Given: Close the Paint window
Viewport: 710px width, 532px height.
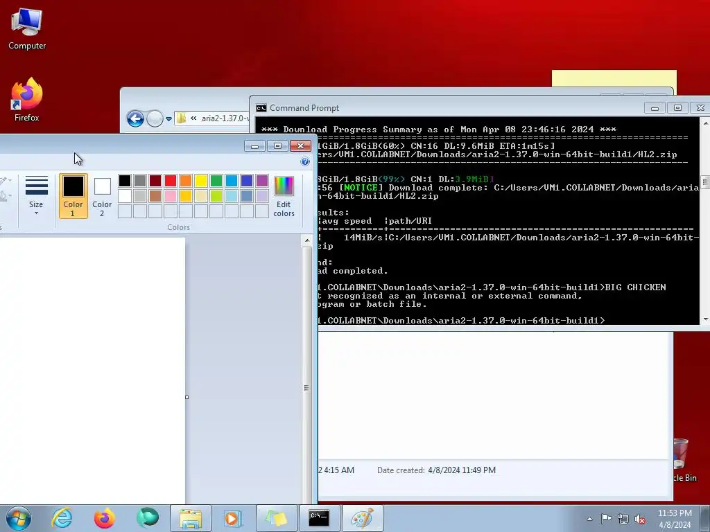Looking at the screenshot, I should (x=301, y=145).
